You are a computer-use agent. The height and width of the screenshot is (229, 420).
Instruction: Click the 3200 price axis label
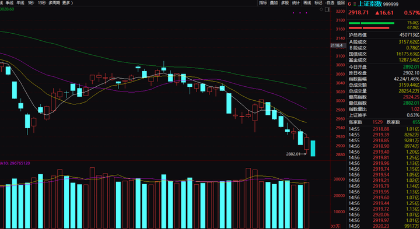click(340, 11)
